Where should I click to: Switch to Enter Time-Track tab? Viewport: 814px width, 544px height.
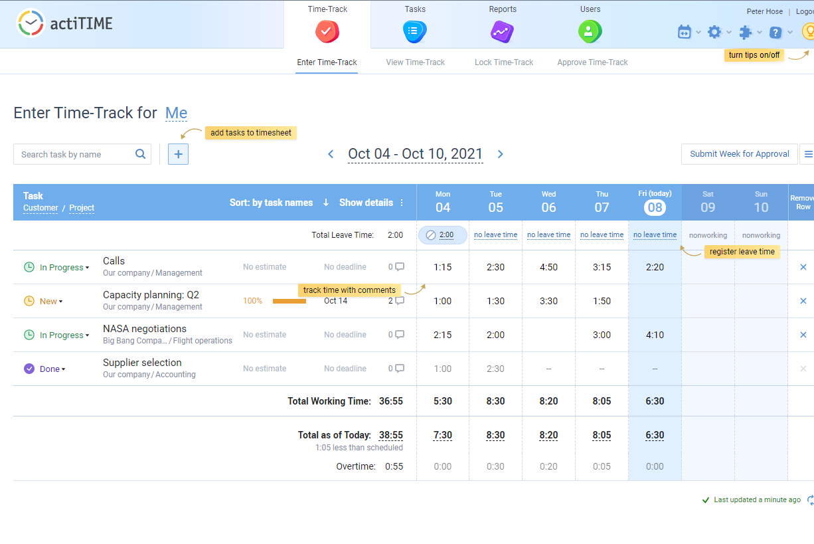(x=327, y=62)
